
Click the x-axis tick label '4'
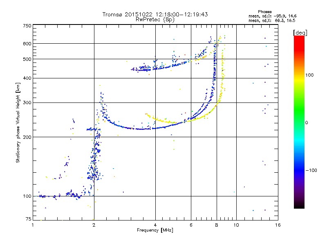pyautogui.click(x=155, y=225)
